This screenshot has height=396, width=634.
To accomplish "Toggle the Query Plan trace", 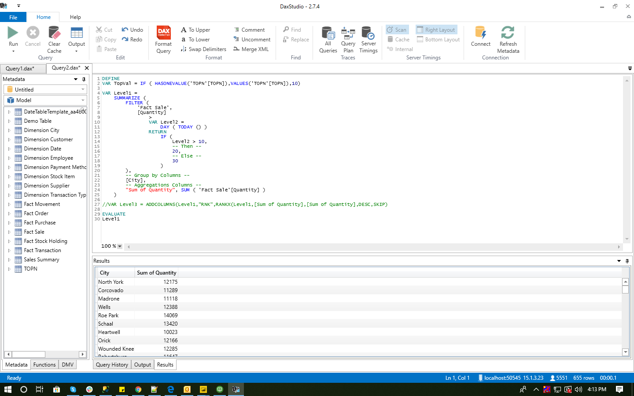I will [x=348, y=40].
